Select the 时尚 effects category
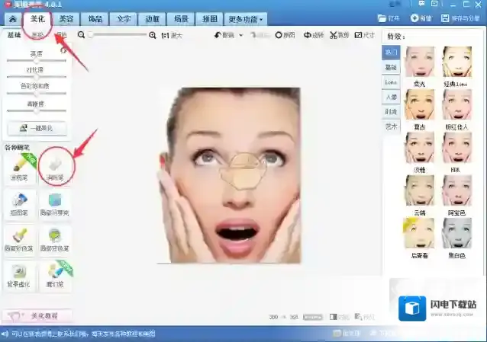 (x=391, y=112)
